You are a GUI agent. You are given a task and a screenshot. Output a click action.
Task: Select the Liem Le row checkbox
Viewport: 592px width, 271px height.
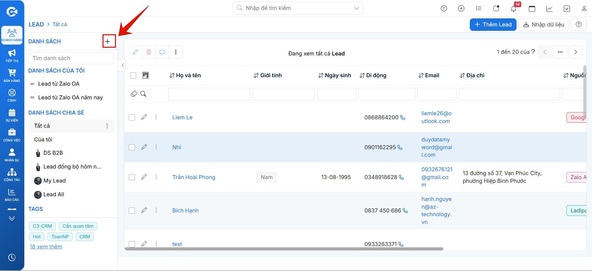tap(132, 117)
